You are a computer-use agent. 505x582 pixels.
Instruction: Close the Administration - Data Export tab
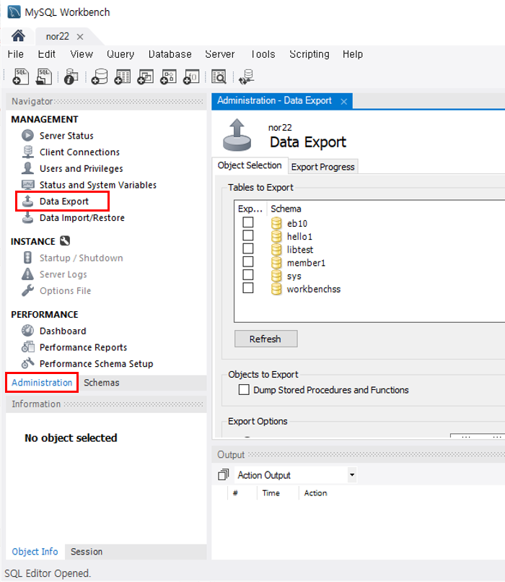coord(343,101)
